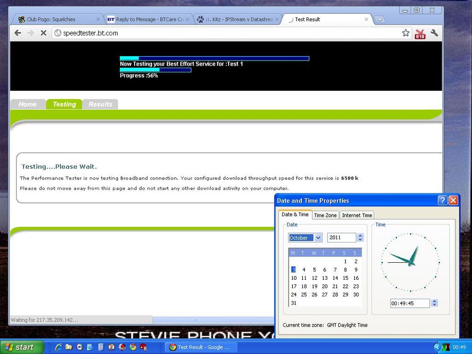This screenshot has width=472, height=354.
Task: Bookmark the page with the star icon
Action: pos(406,33)
